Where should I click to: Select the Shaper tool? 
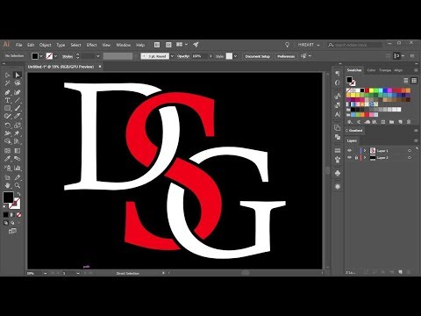8,116
